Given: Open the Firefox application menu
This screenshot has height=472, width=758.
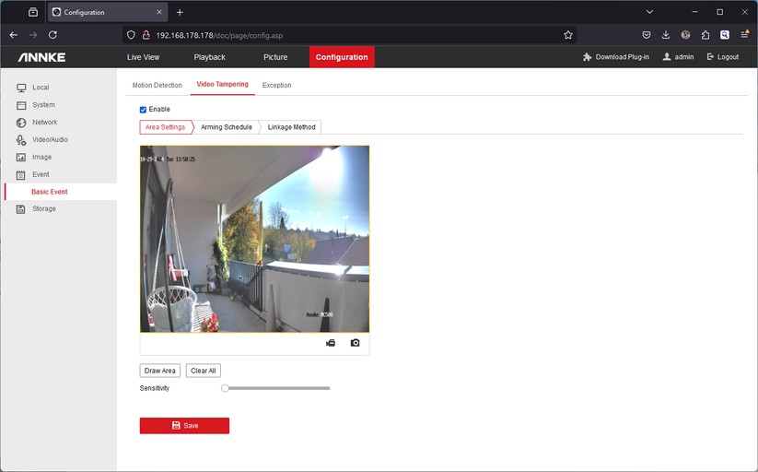Looking at the screenshot, I should [x=744, y=35].
